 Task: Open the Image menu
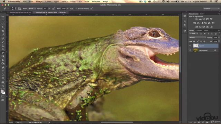pyautogui.click(x=39, y=1)
